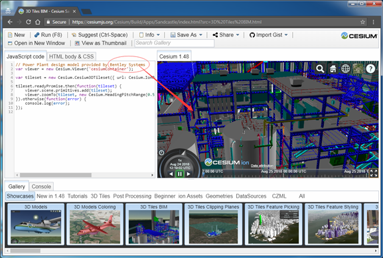Open the Gallery tab
The height and width of the screenshot is (258, 383).
coord(17,186)
